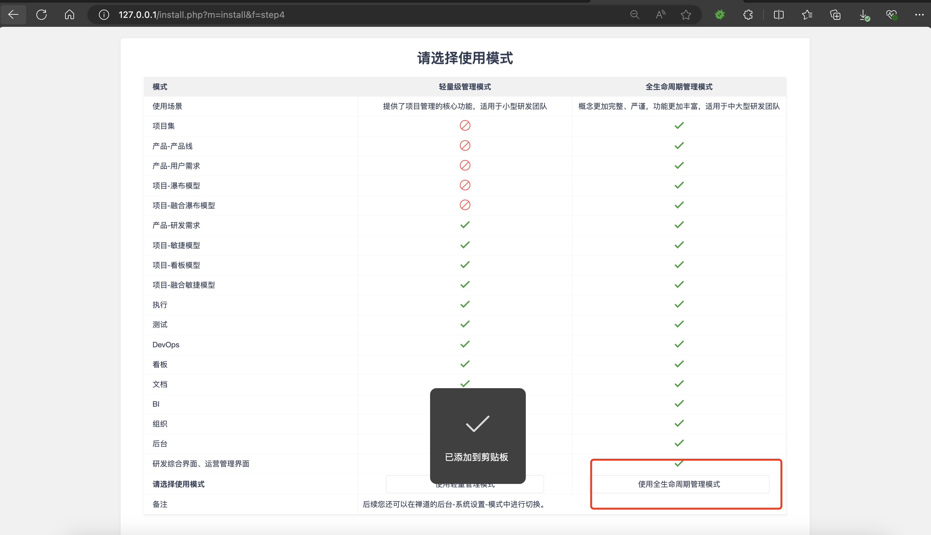Open read aloud feature
931x535 pixels.
point(660,15)
